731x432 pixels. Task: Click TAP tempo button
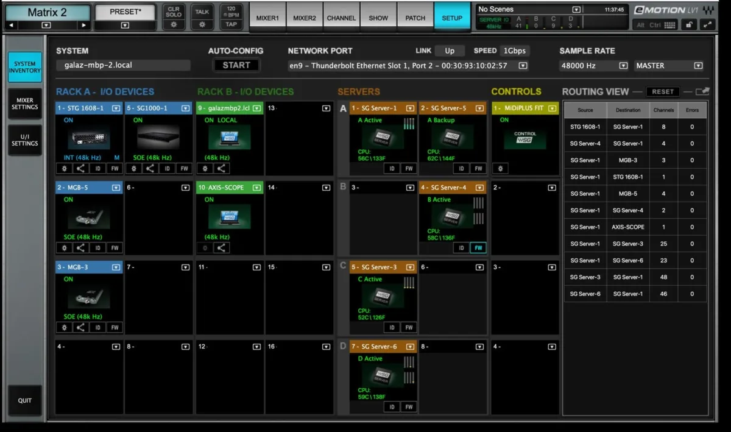click(x=231, y=25)
